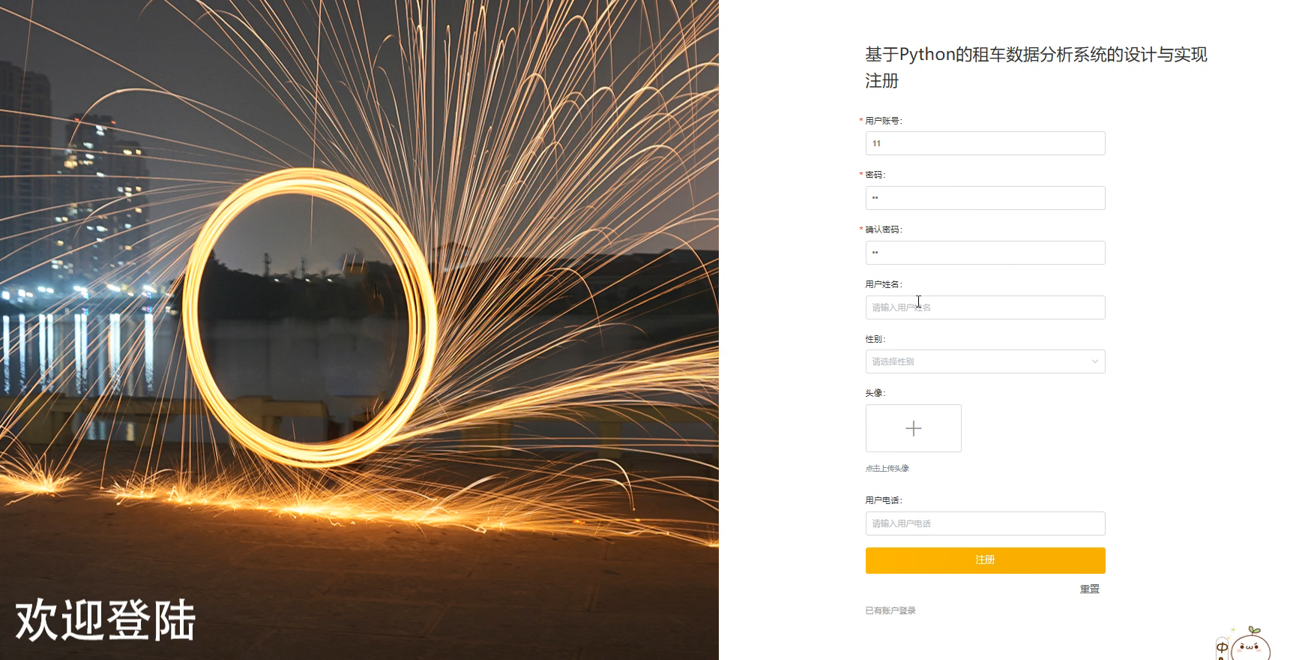Click the 基于Python的租车数据分析系统 title
Screen dimensions: 1293x660
coord(1035,55)
